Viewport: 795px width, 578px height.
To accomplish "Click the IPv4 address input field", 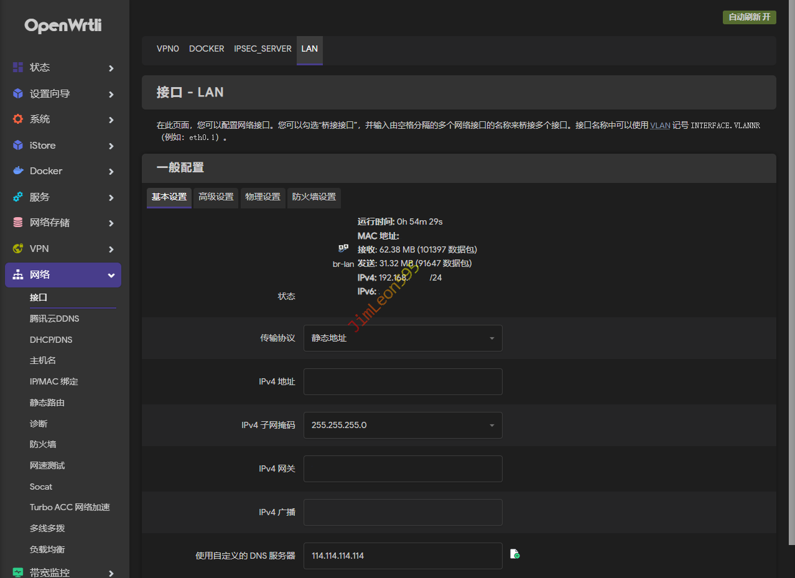I will click(x=402, y=381).
